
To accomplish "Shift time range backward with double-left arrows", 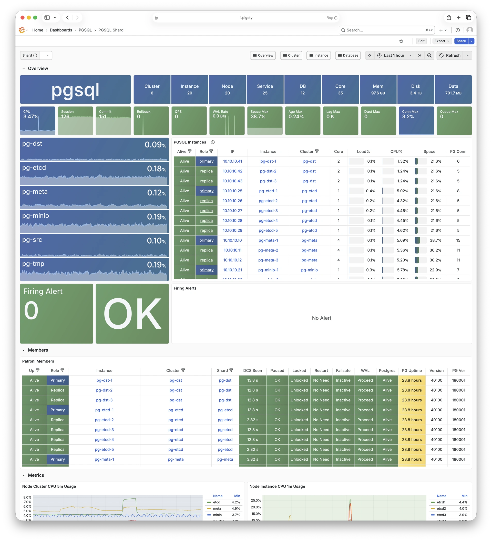I will coord(370,55).
